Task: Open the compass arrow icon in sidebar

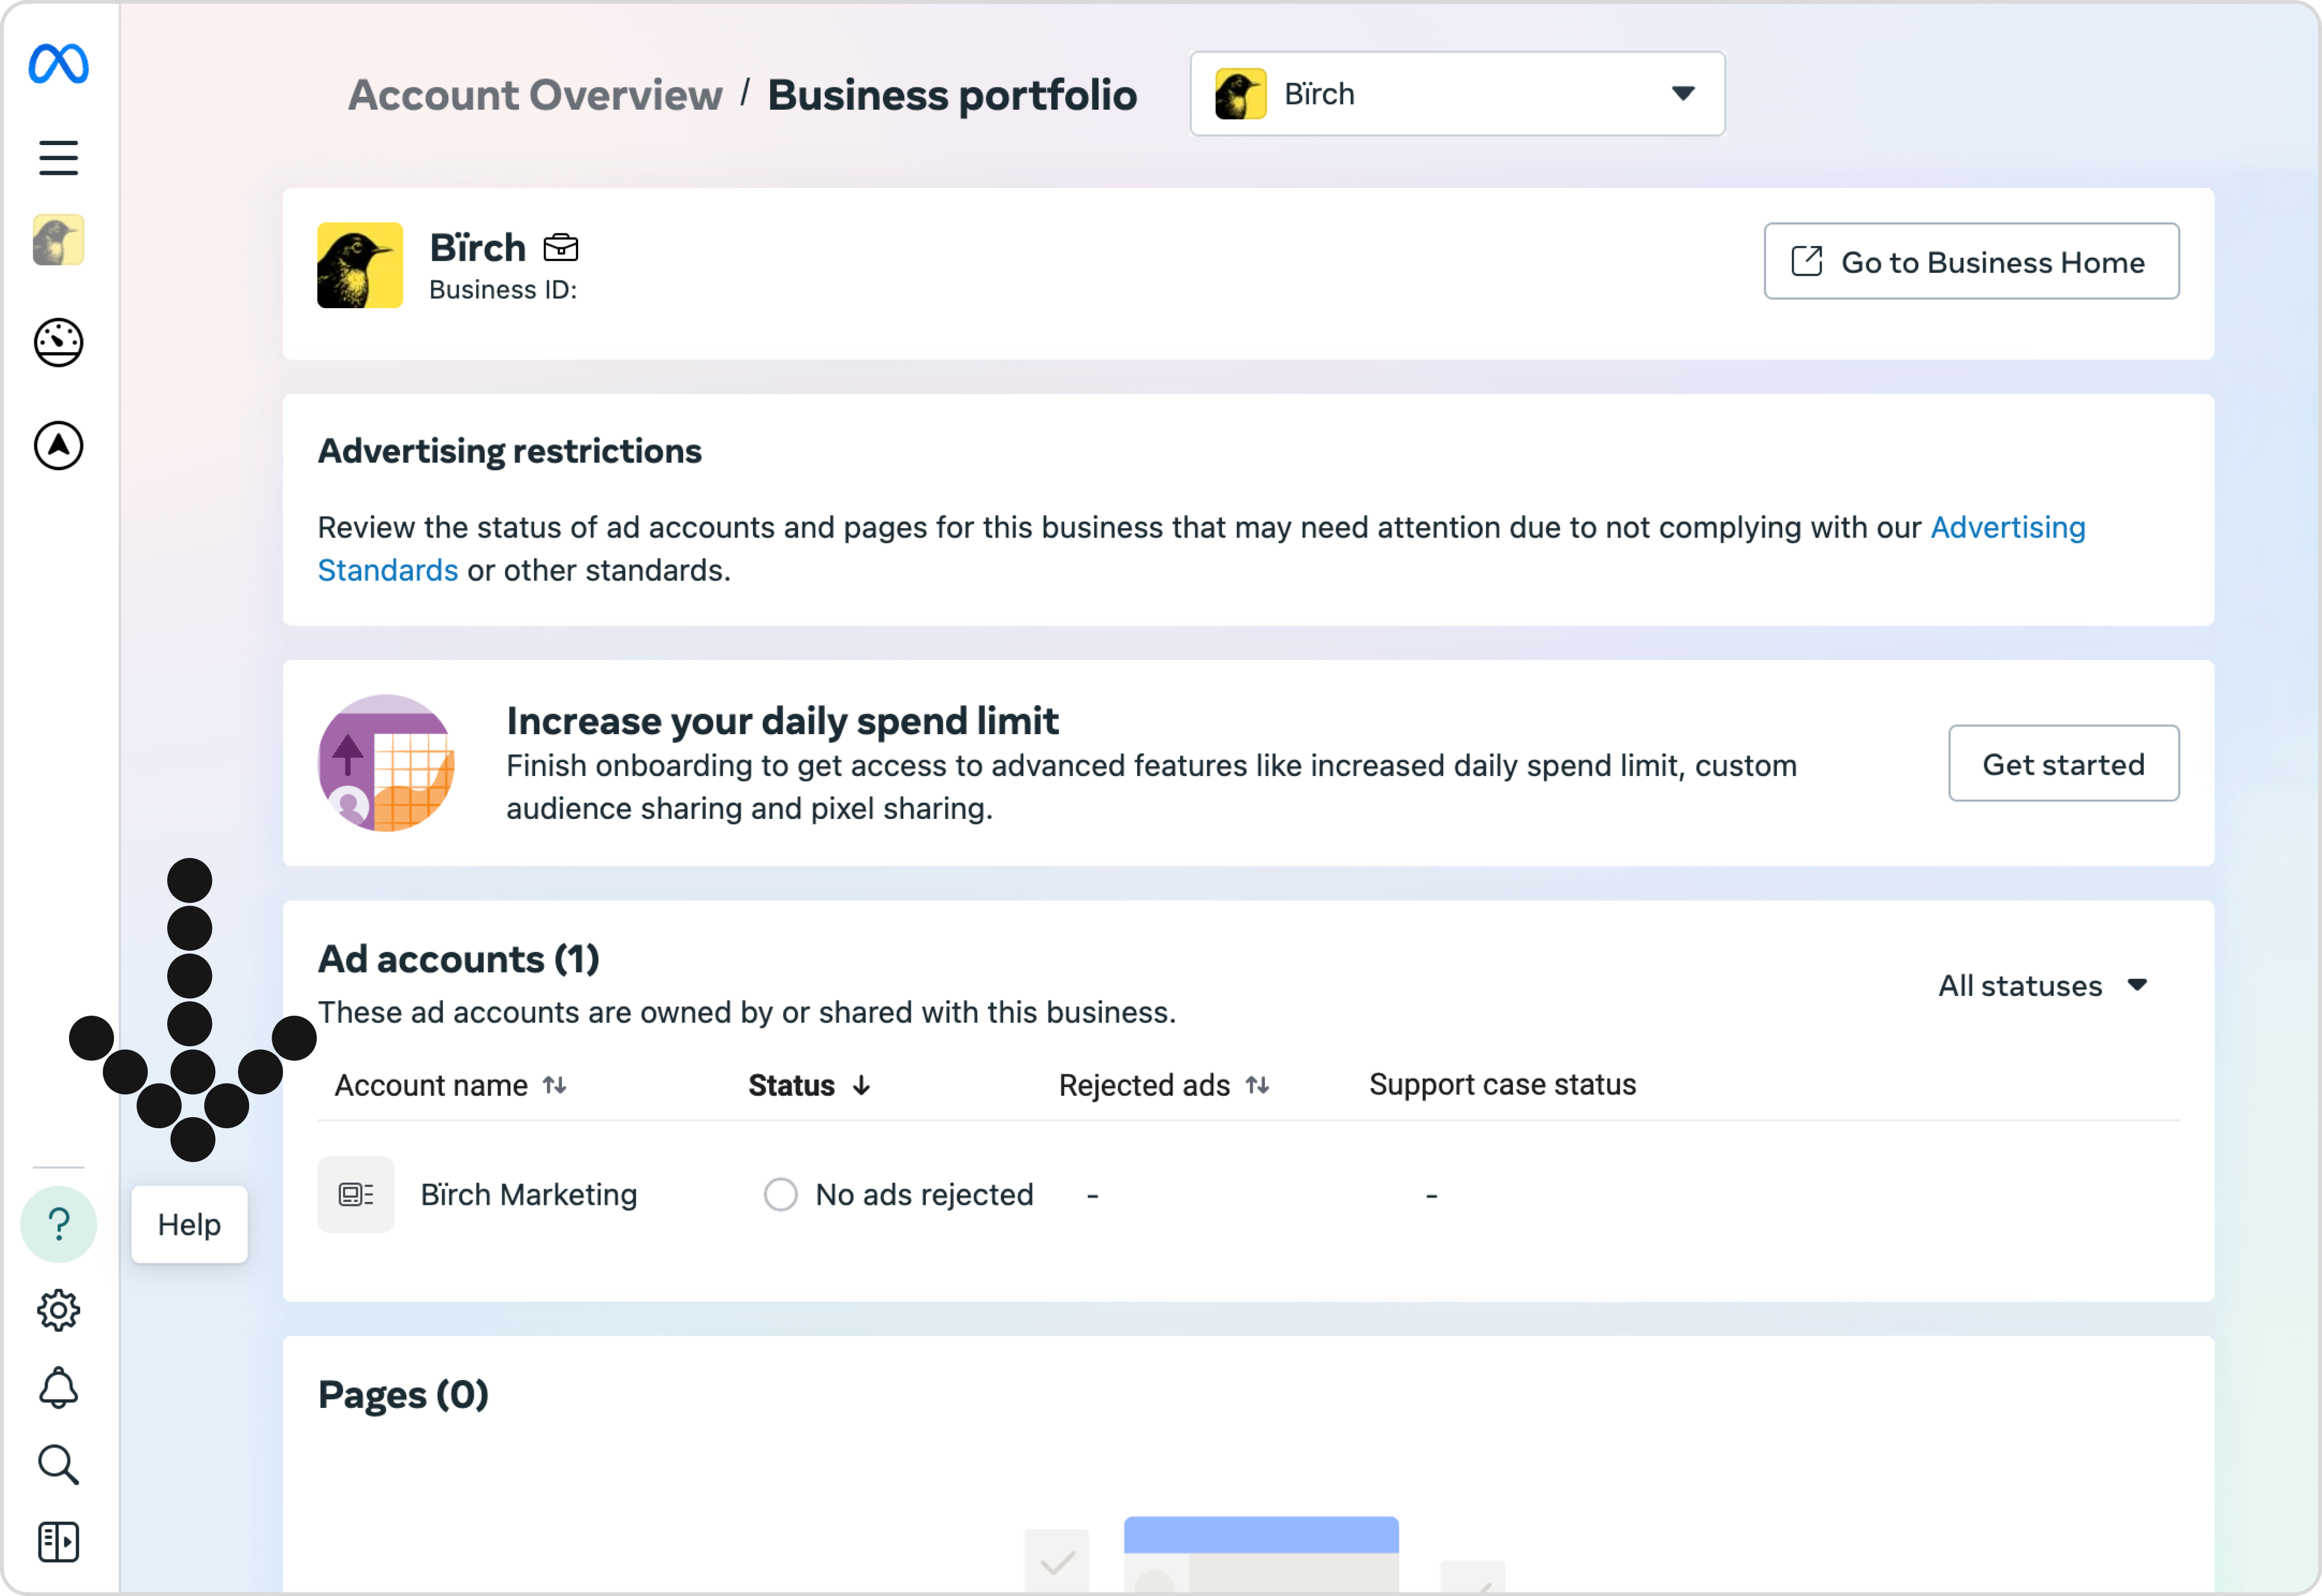Action: [x=58, y=446]
